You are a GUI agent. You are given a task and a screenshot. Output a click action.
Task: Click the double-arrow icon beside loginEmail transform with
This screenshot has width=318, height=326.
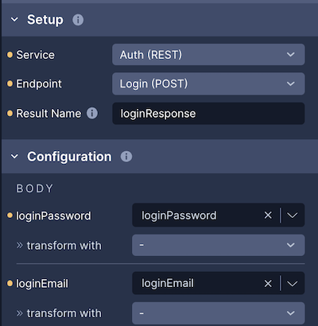click(x=19, y=313)
